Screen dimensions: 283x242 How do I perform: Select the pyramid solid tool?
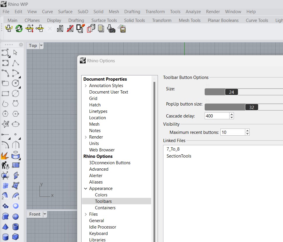pyautogui.click(x=5, y=227)
